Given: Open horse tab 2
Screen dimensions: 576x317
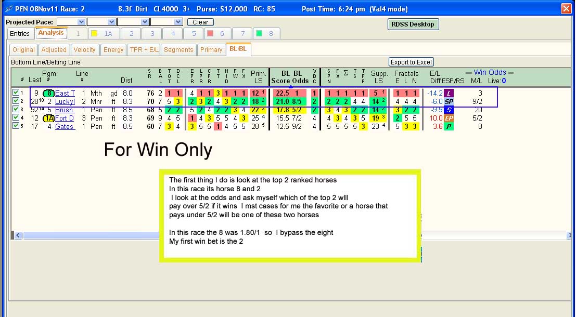Looking at the screenshot, I should [x=131, y=33].
